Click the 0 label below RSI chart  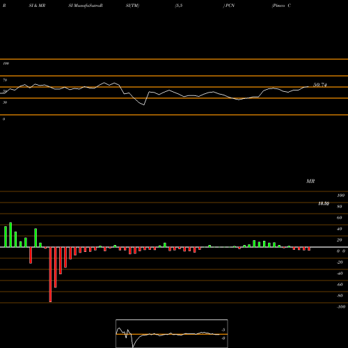pyautogui.click(x=3, y=119)
